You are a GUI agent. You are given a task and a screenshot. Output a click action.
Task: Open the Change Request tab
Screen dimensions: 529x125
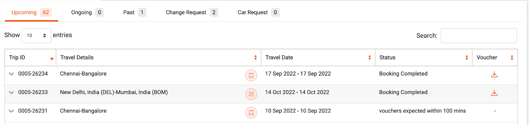[x=192, y=13]
